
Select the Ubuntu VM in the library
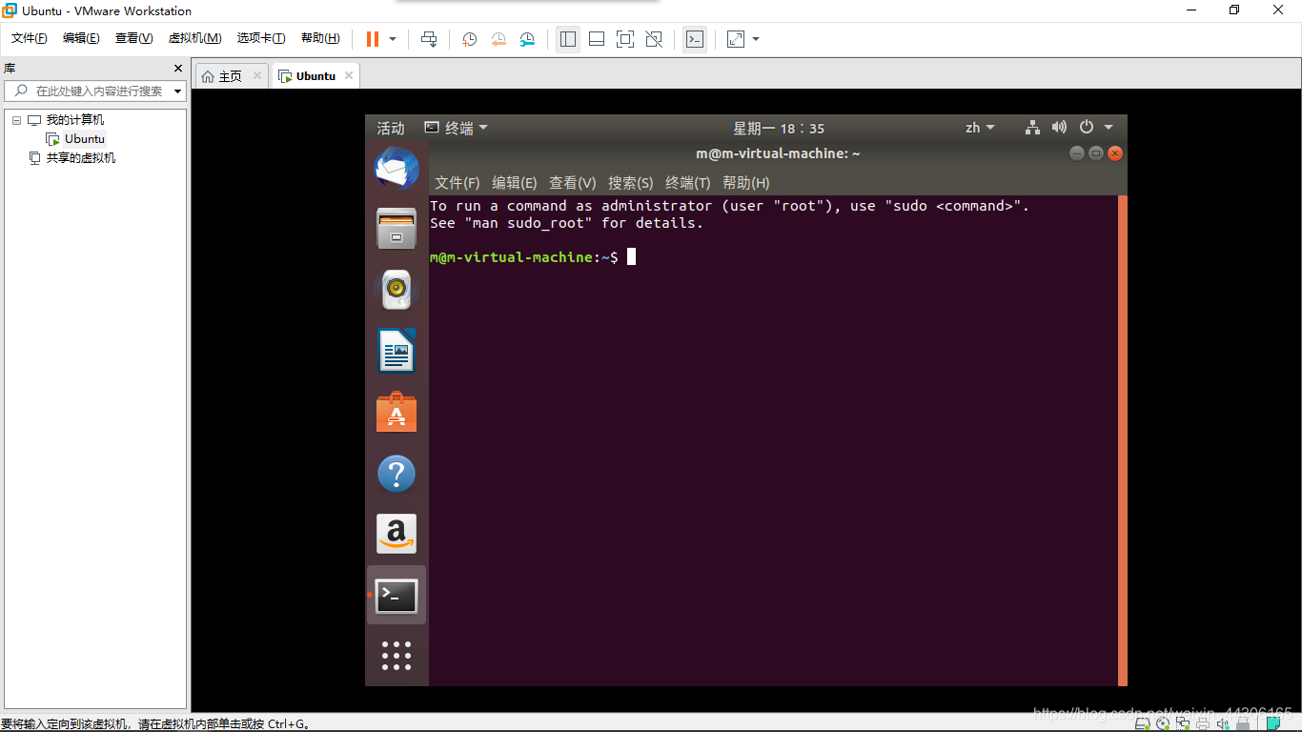point(84,139)
